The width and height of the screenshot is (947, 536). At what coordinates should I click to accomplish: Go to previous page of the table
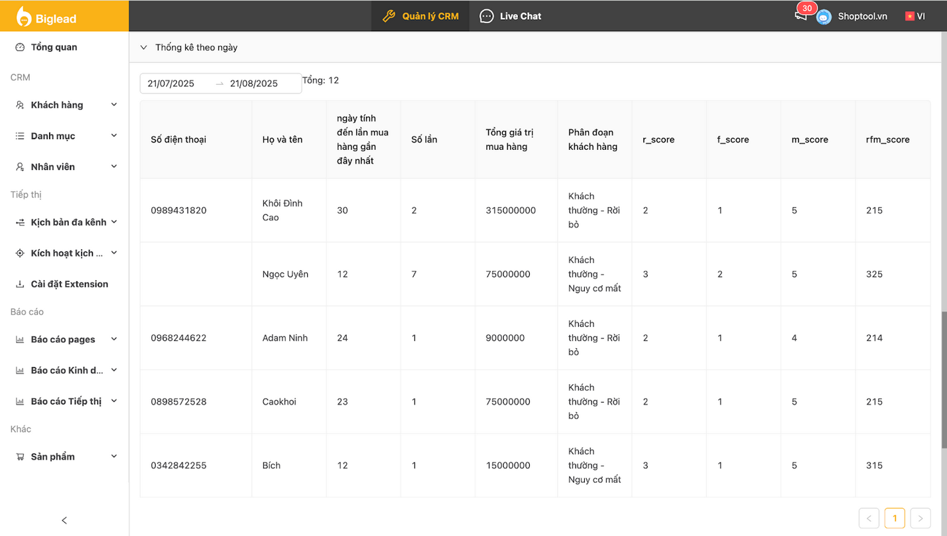click(869, 518)
